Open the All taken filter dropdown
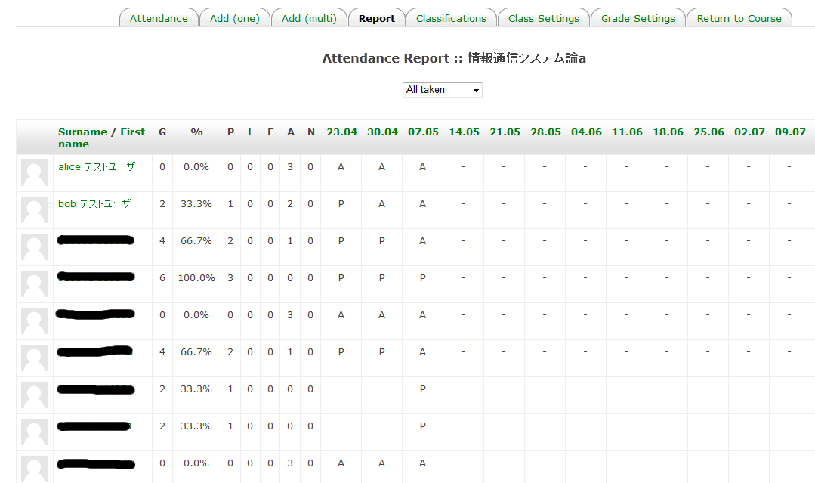815x483 pixels. [x=442, y=90]
